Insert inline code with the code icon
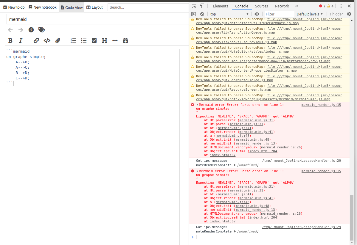Viewport: 357px width, 245px height. click(x=47, y=41)
